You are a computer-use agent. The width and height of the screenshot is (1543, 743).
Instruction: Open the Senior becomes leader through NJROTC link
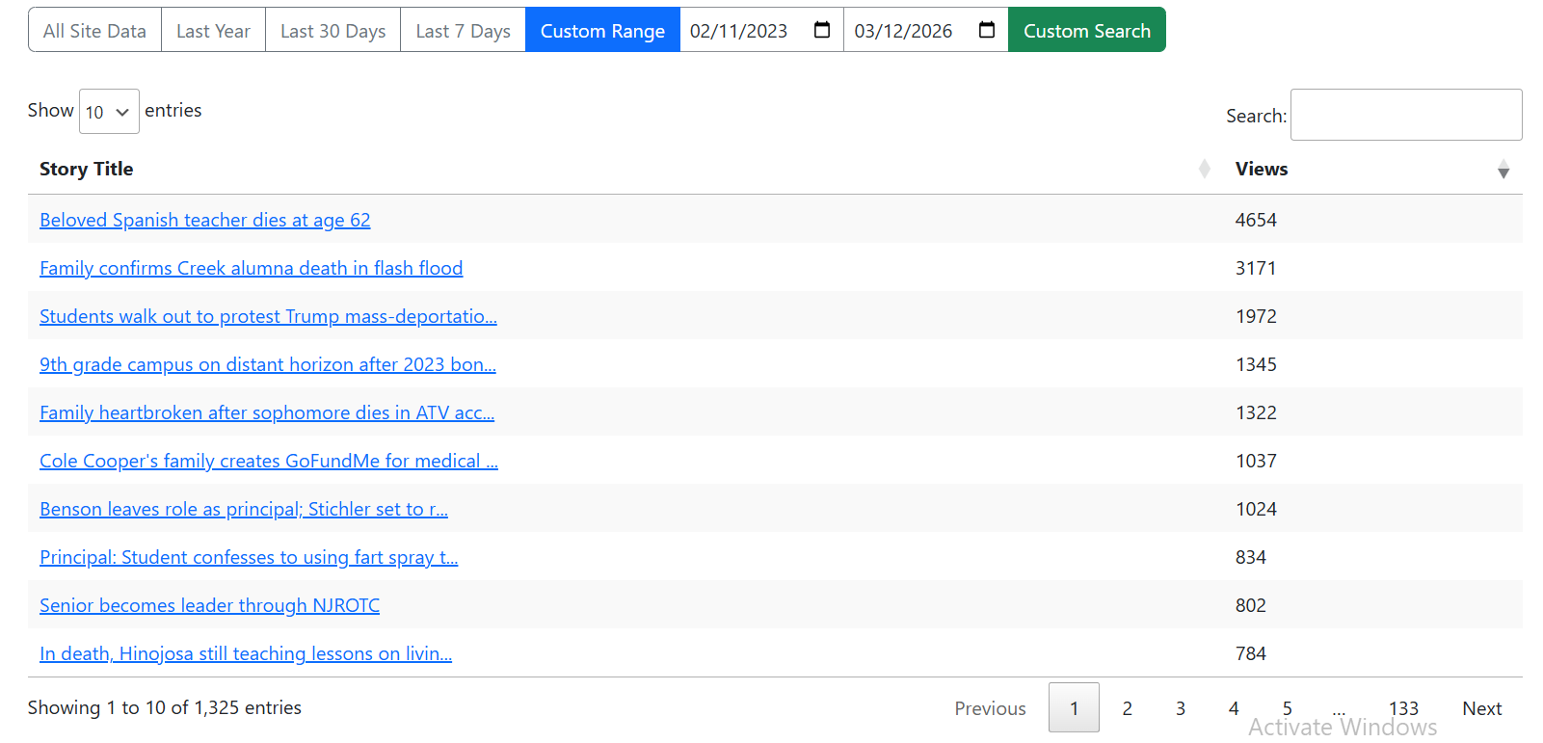tap(209, 605)
